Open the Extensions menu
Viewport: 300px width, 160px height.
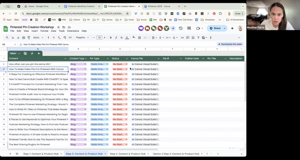pos(73,31)
